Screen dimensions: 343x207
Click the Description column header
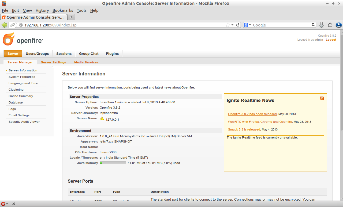pyautogui.click(x=160, y=192)
